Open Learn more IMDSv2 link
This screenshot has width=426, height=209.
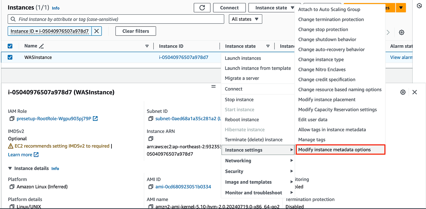20,154
